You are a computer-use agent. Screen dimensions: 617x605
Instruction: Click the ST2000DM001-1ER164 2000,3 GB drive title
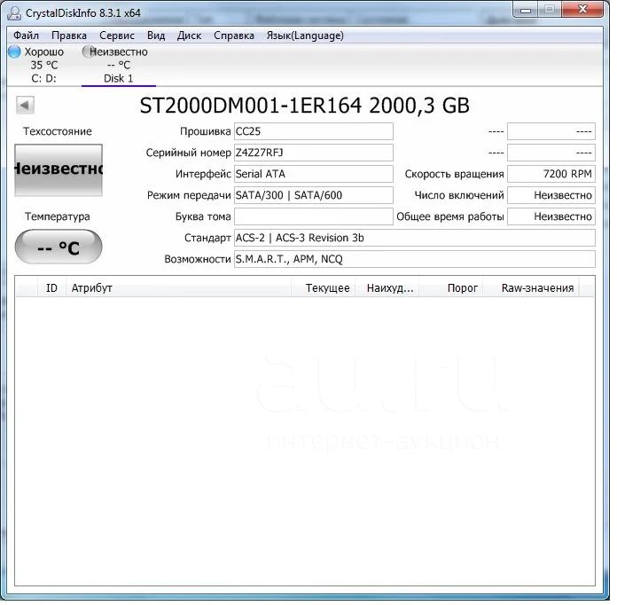pos(305,106)
